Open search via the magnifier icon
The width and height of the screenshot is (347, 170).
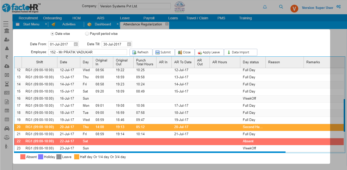pyautogui.click(x=281, y=7)
